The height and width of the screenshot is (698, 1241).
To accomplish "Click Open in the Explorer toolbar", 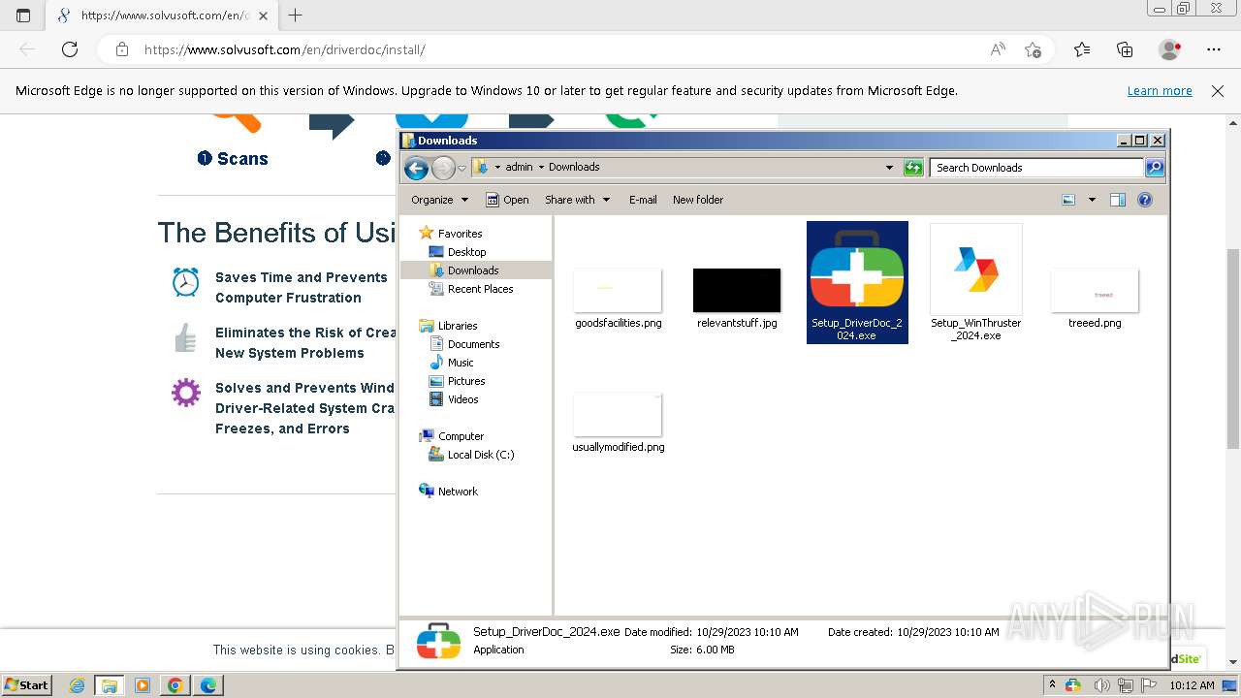I will coord(507,200).
